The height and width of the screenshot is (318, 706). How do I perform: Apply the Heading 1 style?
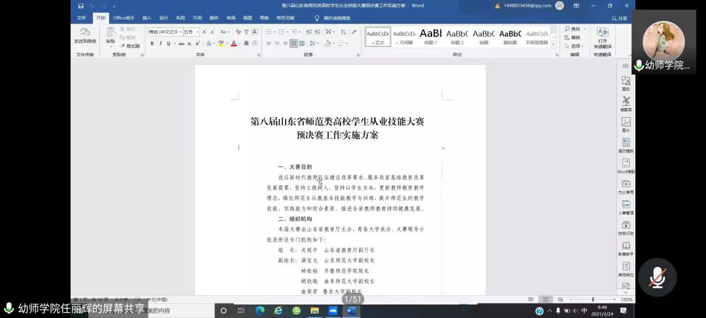(430, 36)
